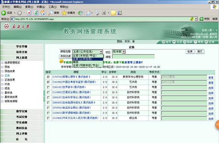Click the 后退 back icon in banner
The height and width of the screenshot is (143, 219).
pos(174,42)
